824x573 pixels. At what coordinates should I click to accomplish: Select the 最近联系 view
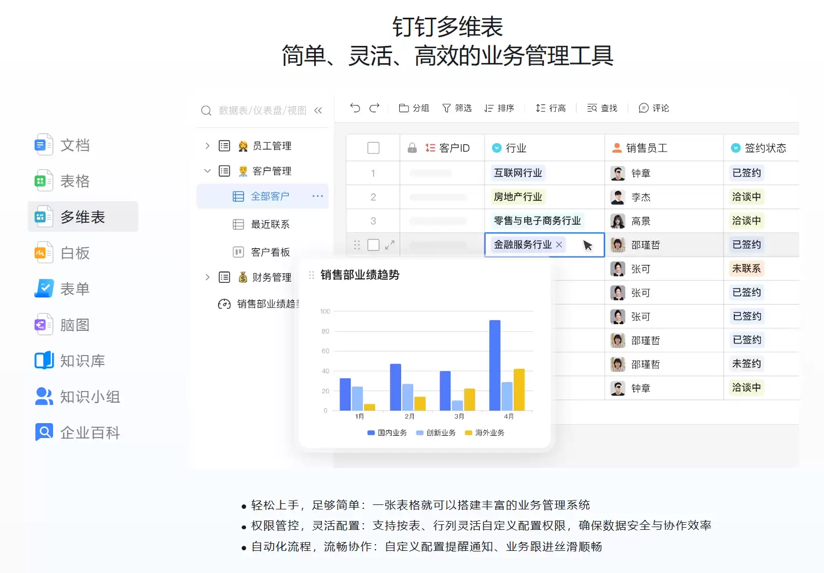click(262, 224)
